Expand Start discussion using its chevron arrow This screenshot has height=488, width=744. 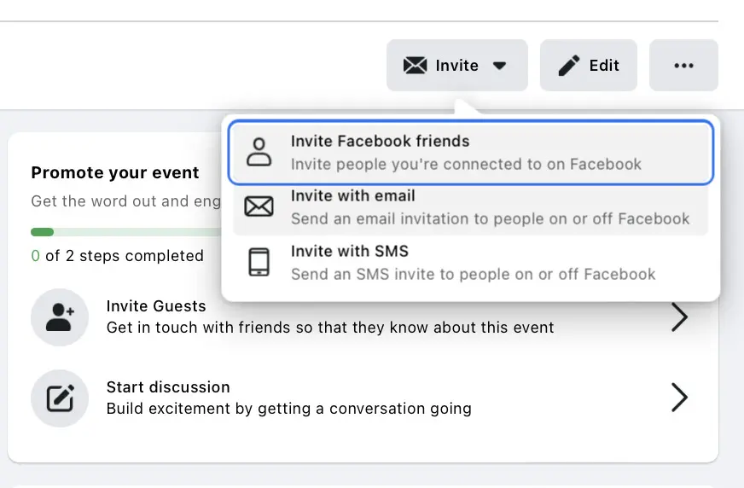[x=680, y=398]
